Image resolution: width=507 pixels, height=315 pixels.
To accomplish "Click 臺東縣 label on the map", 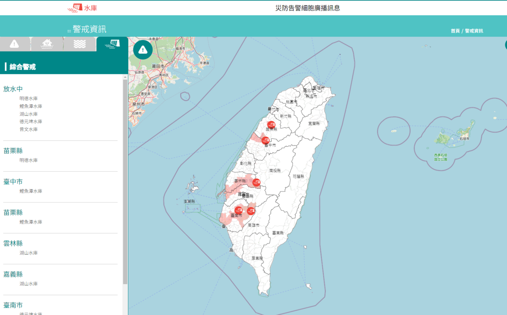I will [x=278, y=233].
